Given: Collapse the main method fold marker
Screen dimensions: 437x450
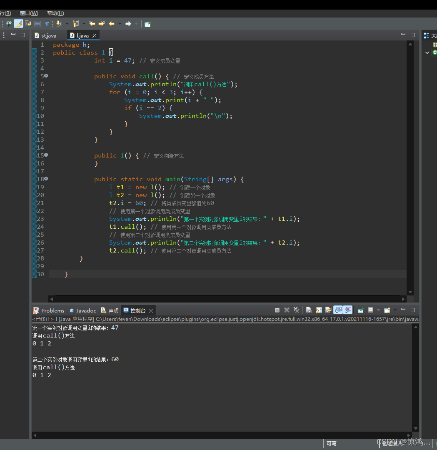Looking at the screenshot, I should point(46,179).
